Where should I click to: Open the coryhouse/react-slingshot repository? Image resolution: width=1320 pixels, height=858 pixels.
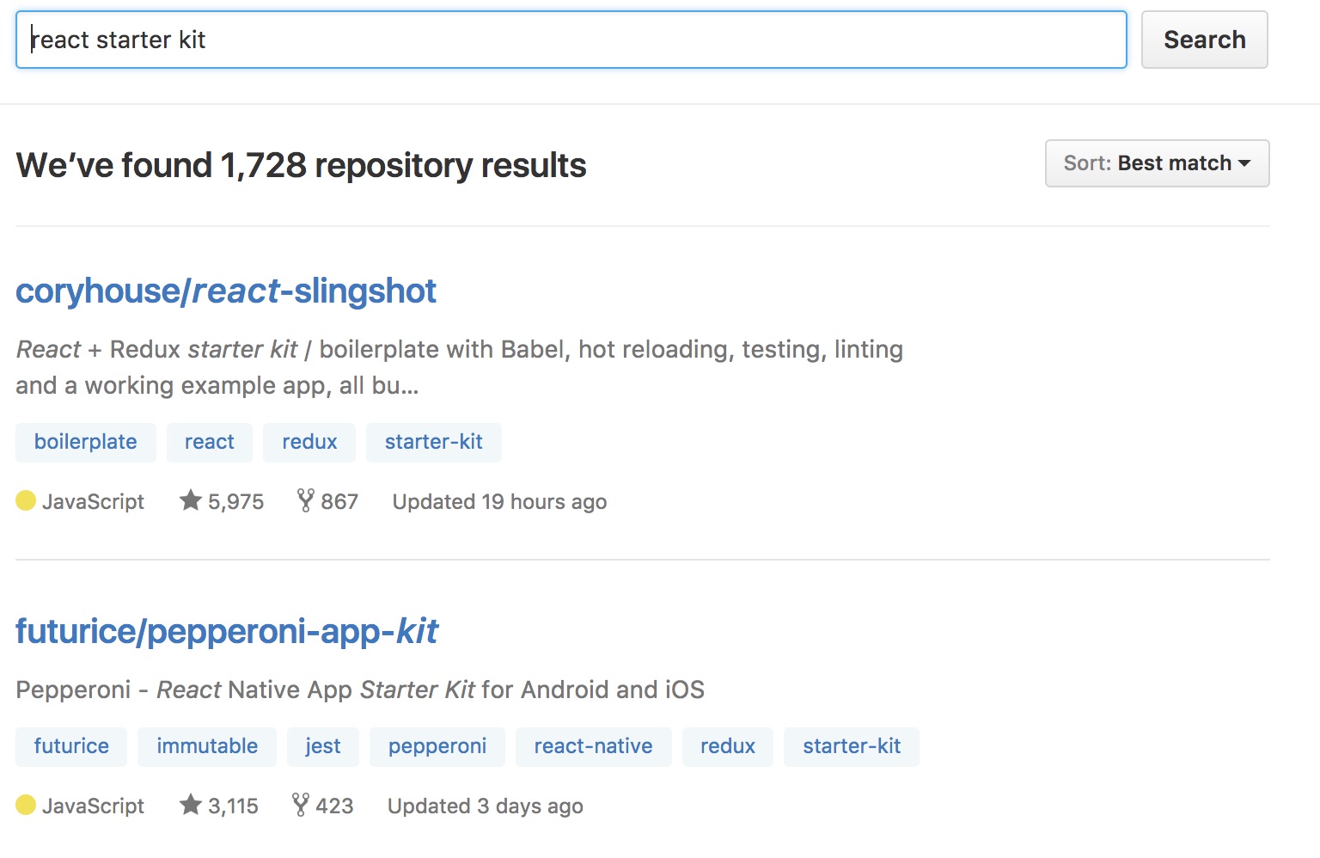(x=226, y=291)
